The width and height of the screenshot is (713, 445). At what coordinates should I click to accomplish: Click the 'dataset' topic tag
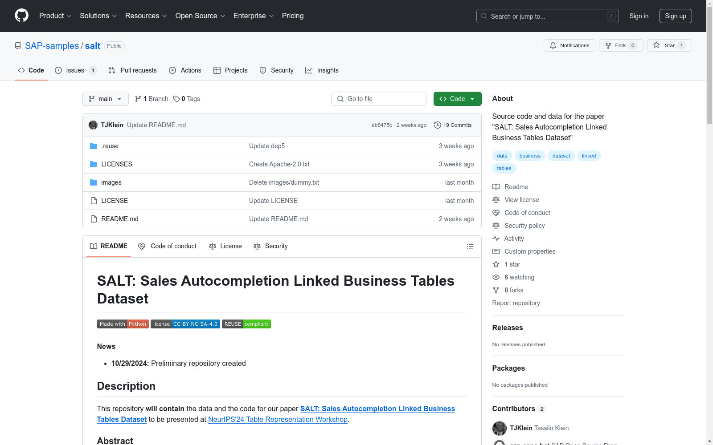coord(561,156)
